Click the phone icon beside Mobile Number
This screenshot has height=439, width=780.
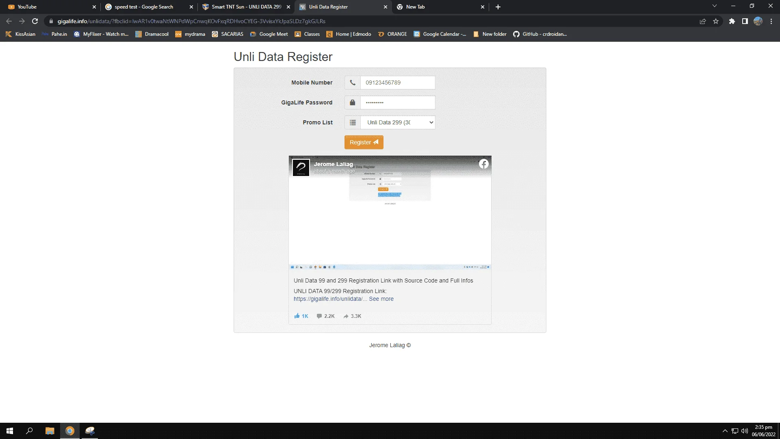coord(353,83)
